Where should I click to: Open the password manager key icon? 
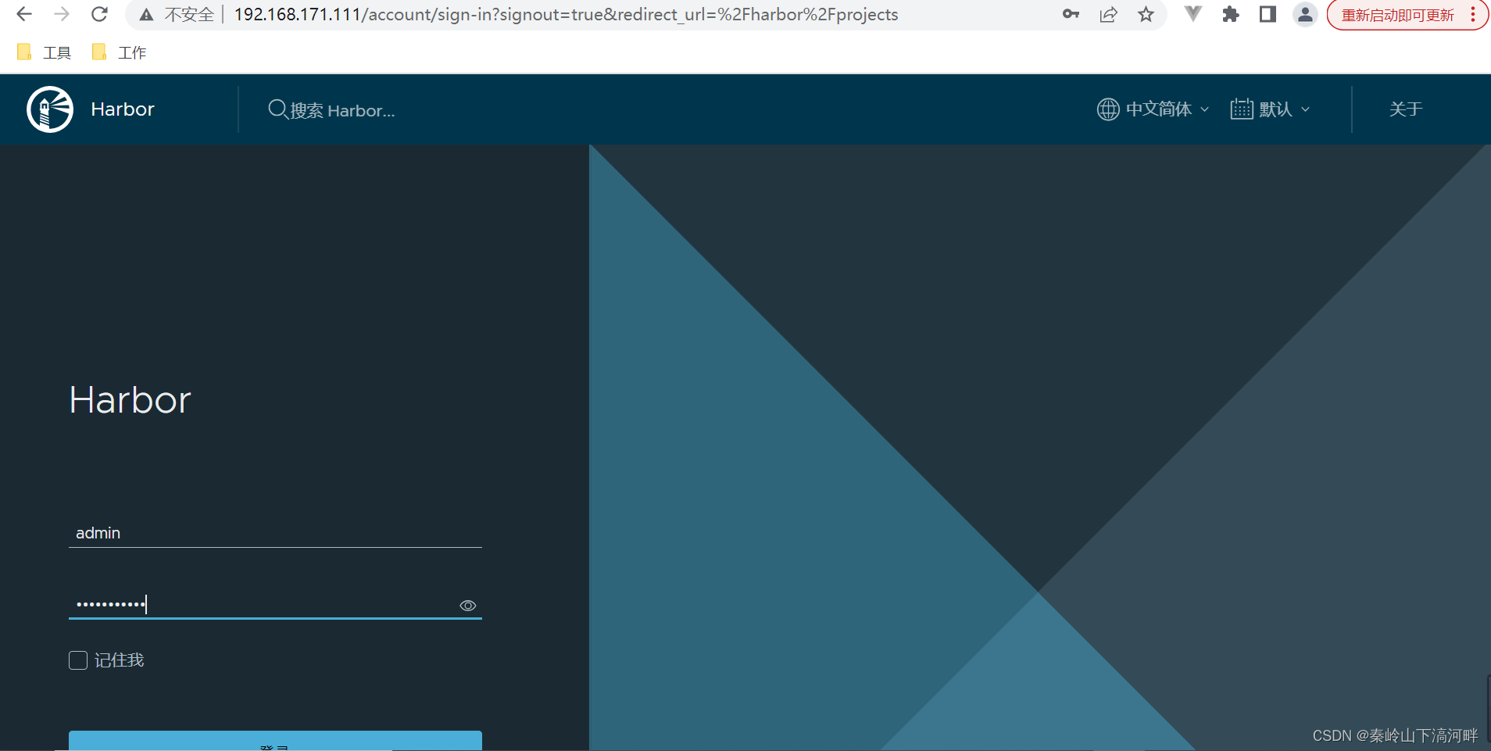[x=1071, y=14]
